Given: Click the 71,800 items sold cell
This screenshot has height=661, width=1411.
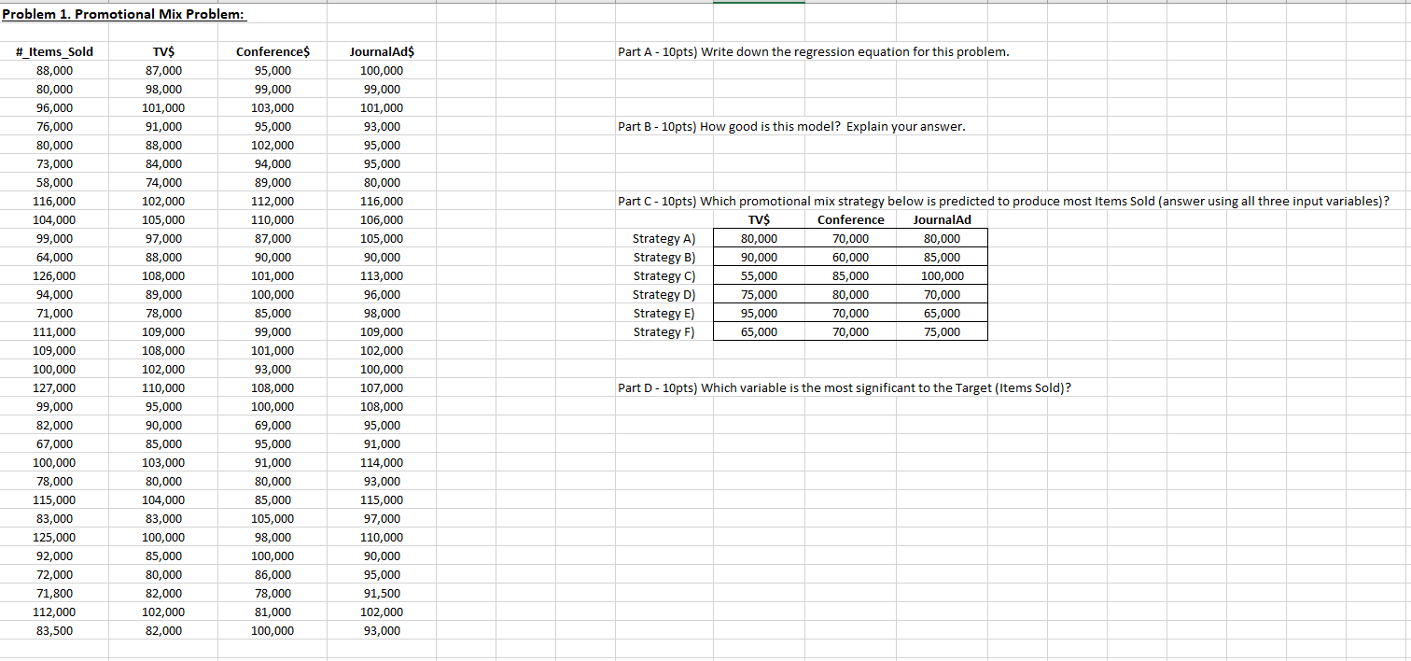Looking at the screenshot, I should click(53, 593).
